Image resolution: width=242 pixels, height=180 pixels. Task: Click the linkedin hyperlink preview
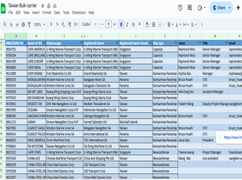(x=233, y=137)
